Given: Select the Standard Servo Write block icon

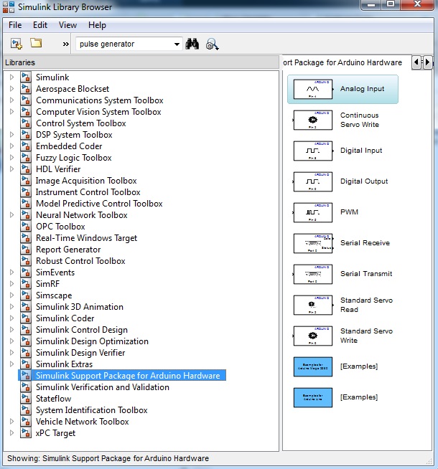Looking at the screenshot, I should (x=313, y=336).
